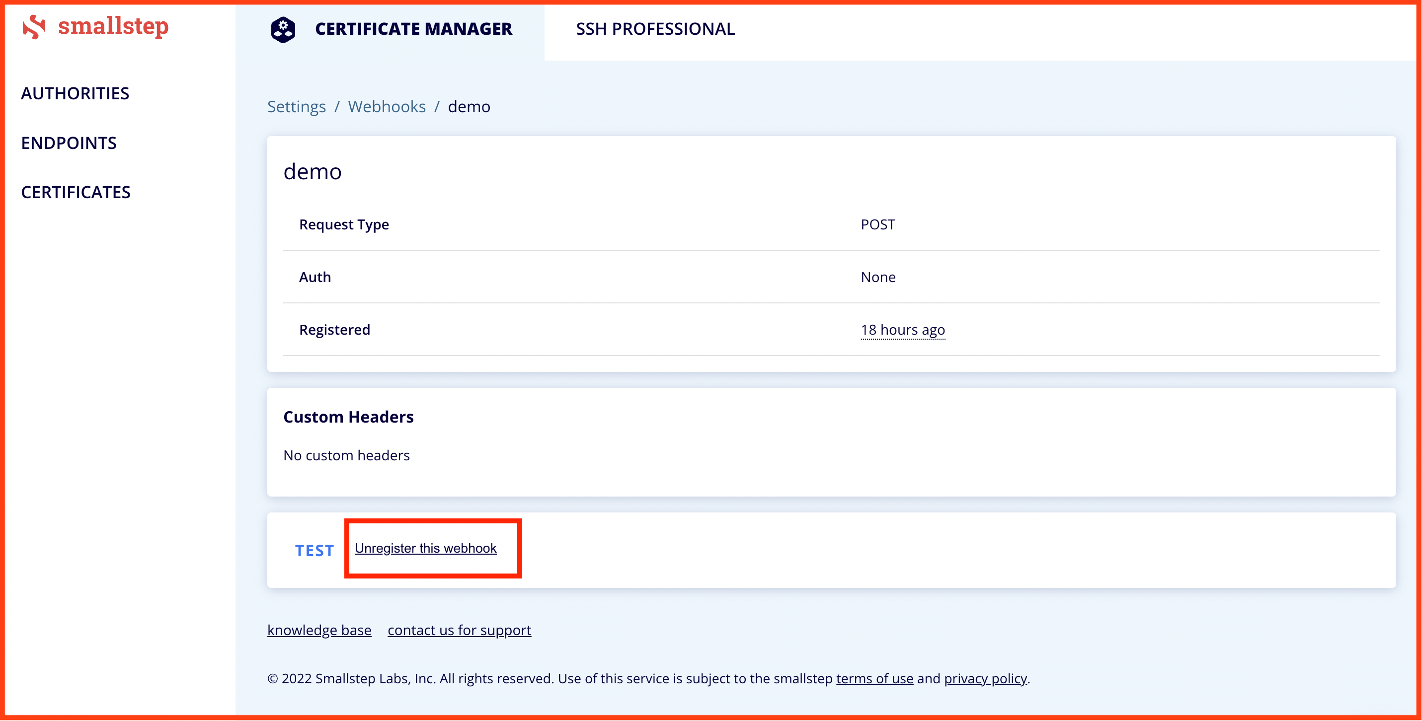Open the privacy policy link

[x=985, y=678]
